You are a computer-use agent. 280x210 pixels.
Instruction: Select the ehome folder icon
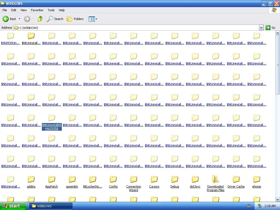tap(256, 179)
